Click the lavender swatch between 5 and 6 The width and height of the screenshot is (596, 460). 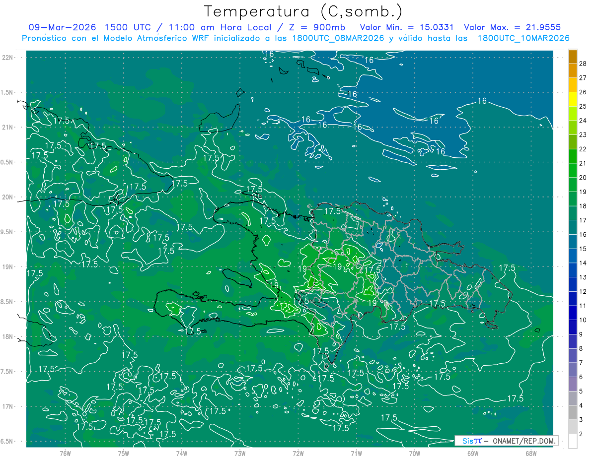pyautogui.click(x=573, y=384)
